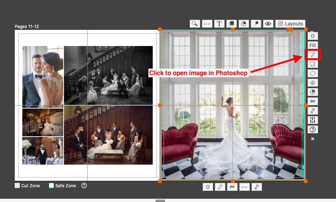Click the overlapping squares icon in side toolbar
Image resolution: width=336 pixels, height=202 pixels.
[x=313, y=64]
